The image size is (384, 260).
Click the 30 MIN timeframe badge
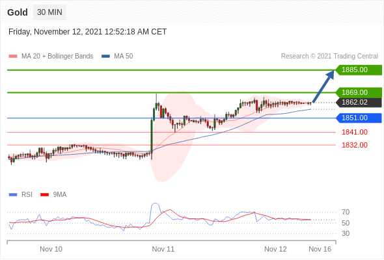click(x=49, y=12)
